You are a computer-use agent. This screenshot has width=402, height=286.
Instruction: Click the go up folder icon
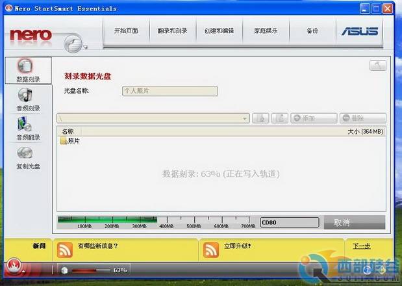tap(260, 118)
